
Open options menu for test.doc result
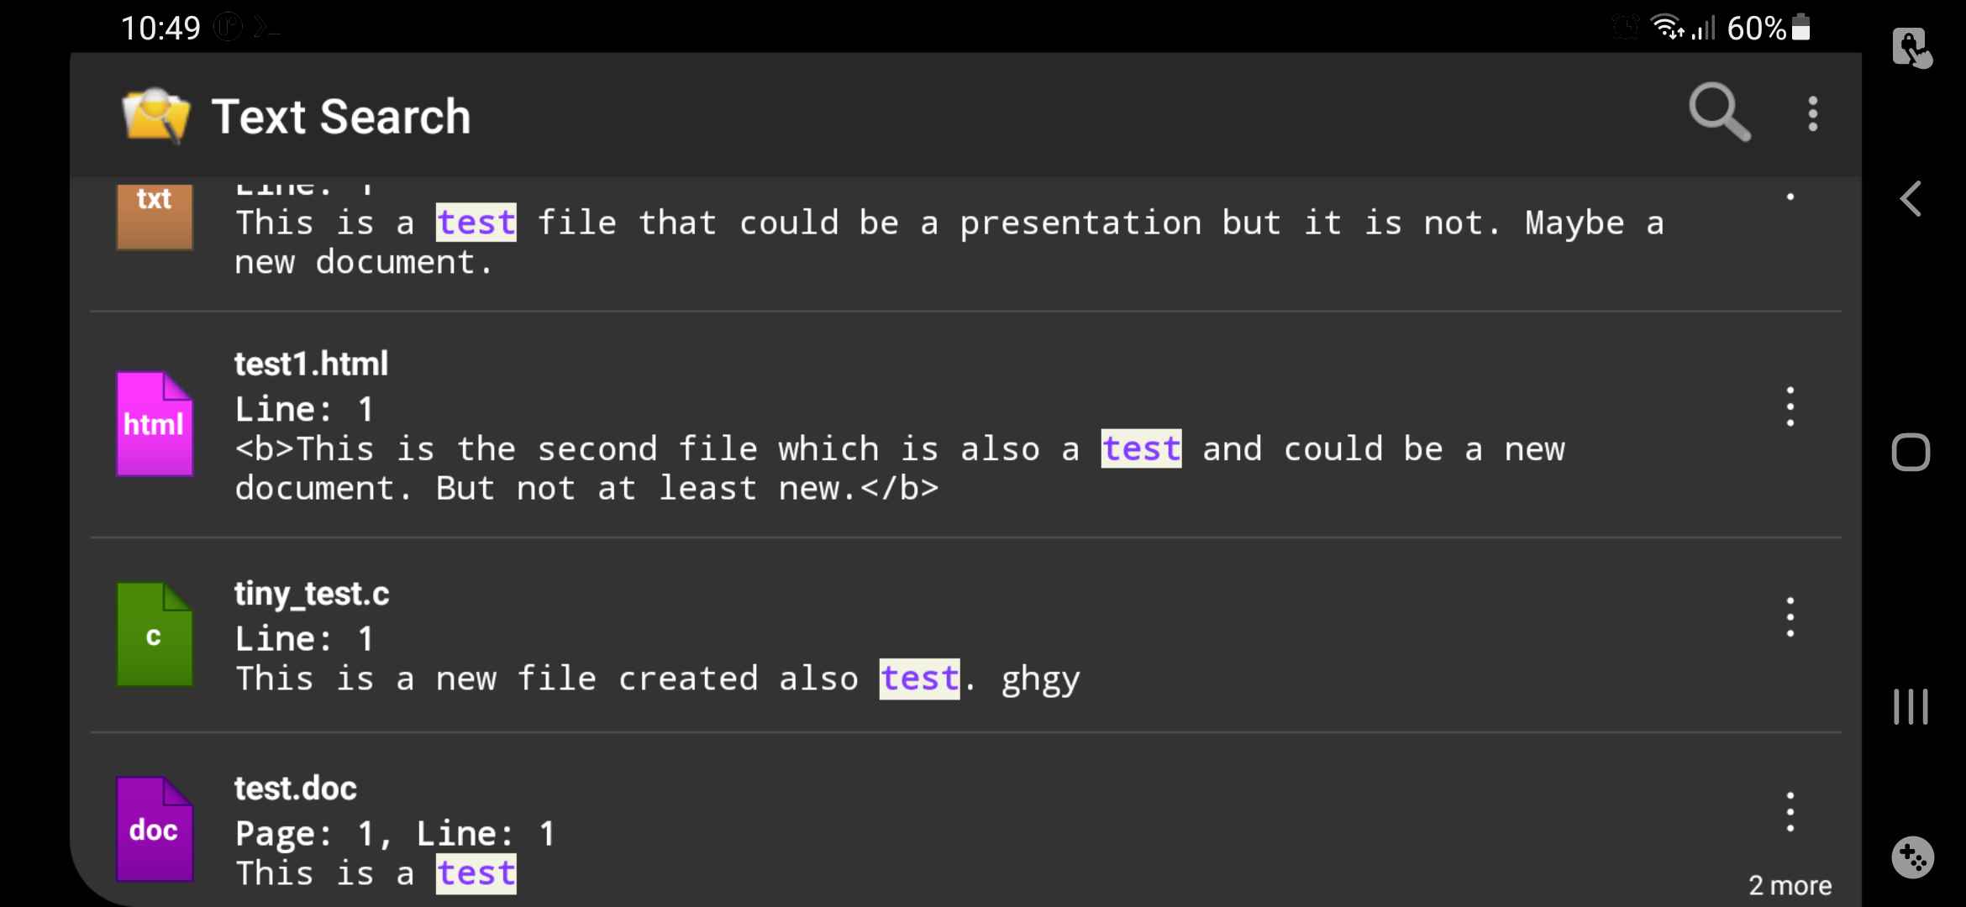coord(1790,811)
